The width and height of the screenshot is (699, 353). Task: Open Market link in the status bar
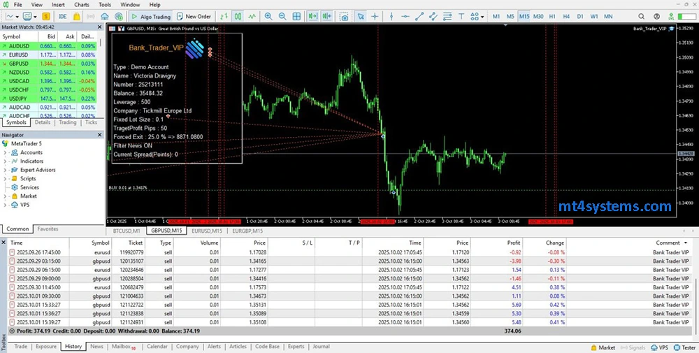point(603,347)
